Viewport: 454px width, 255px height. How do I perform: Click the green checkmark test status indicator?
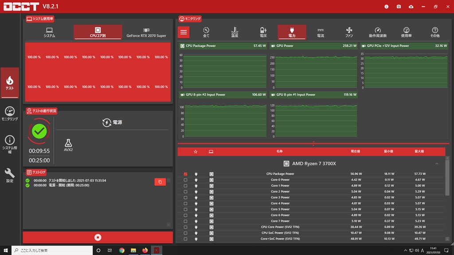39,131
